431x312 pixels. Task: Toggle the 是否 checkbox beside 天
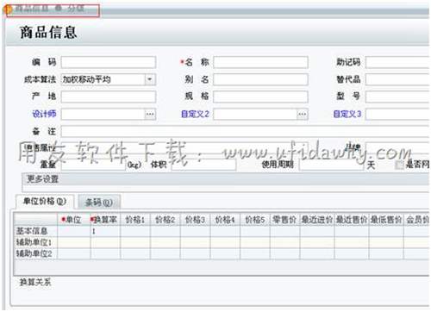coord(399,165)
